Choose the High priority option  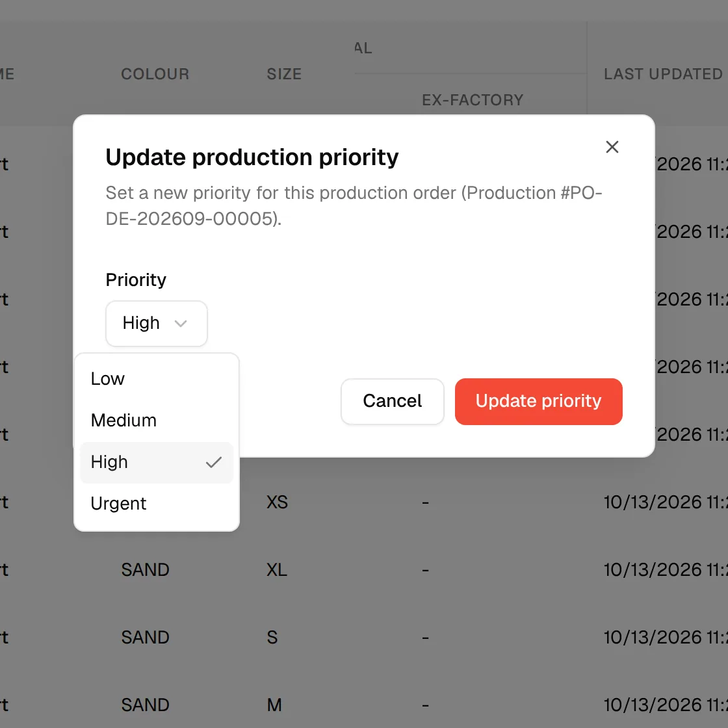click(x=157, y=462)
